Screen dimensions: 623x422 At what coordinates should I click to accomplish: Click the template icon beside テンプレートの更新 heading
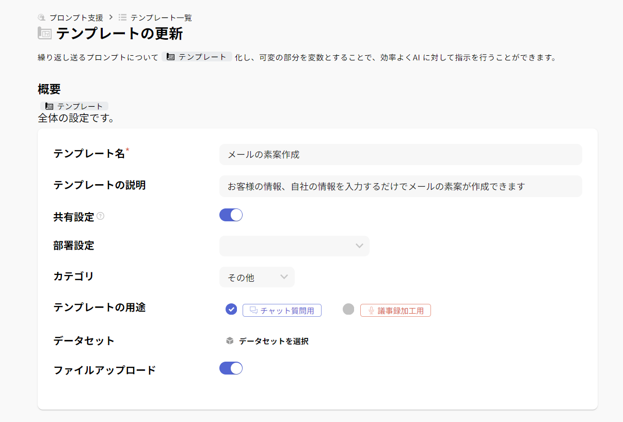pyautogui.click(x=45, y=34)
